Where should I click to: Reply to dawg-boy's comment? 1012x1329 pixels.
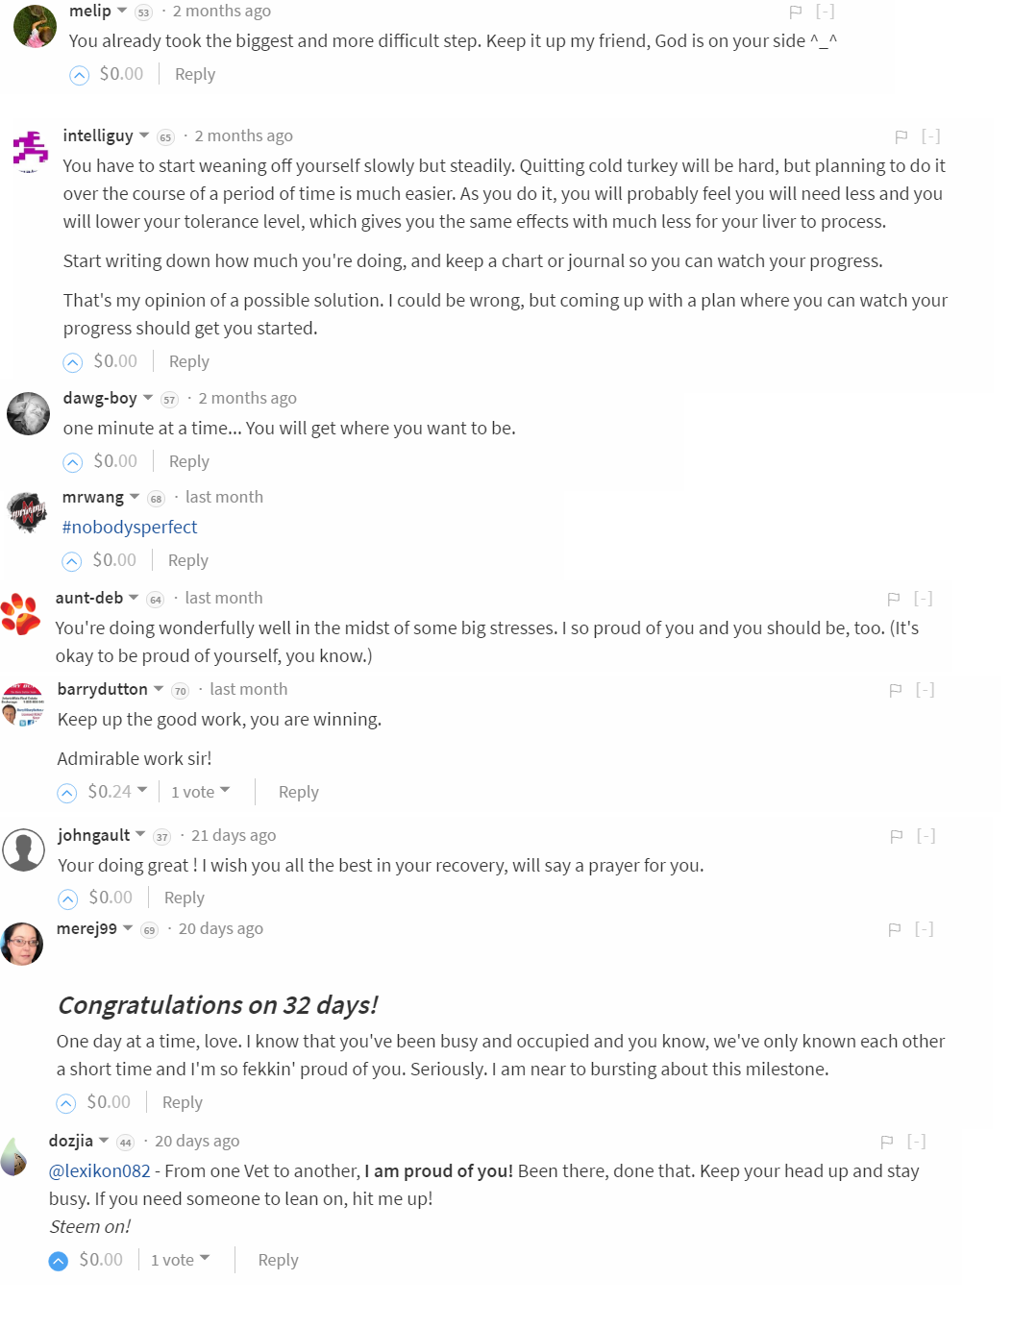pyautogui.click(x=188, y=462)
